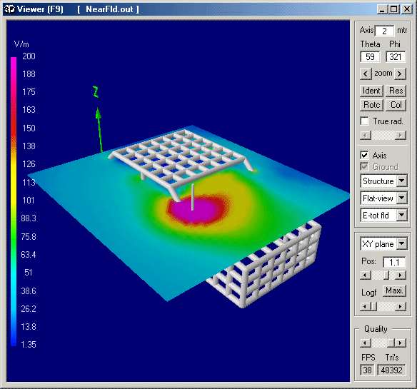Click the right arrow of Logf slider
417x389 pixels.
[401, 307]
